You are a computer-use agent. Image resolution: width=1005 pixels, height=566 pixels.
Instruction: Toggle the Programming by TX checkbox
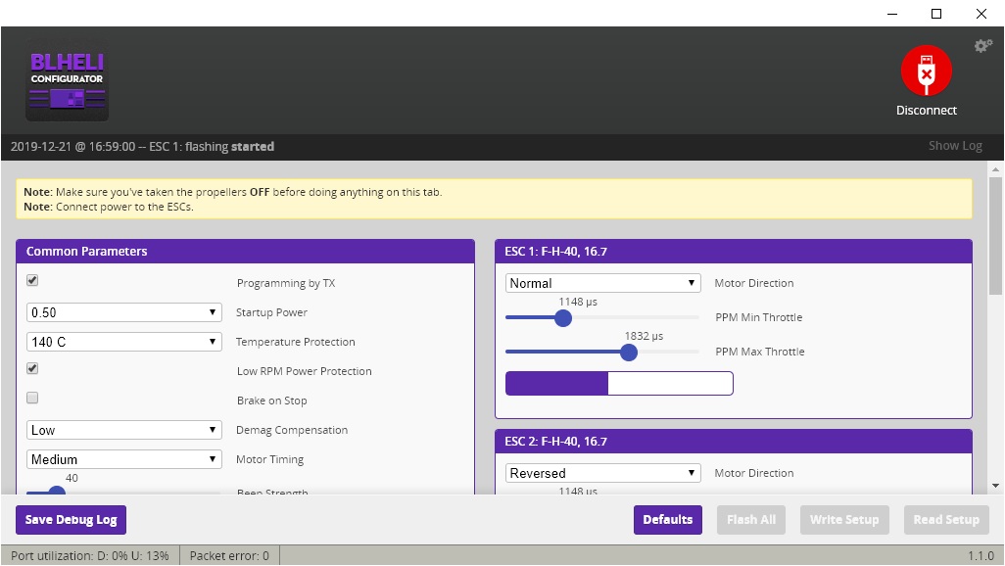32,280
